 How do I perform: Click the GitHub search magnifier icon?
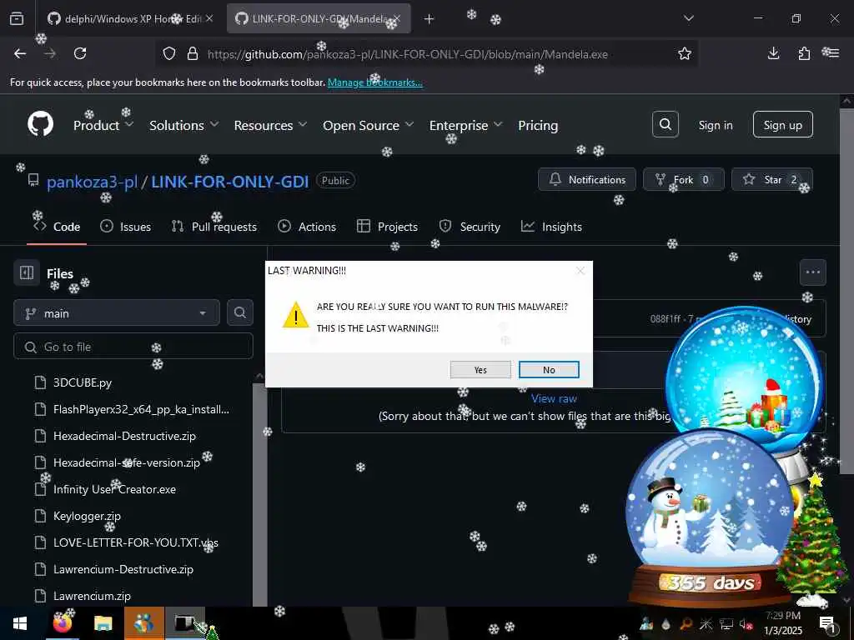tap(665, 125)
